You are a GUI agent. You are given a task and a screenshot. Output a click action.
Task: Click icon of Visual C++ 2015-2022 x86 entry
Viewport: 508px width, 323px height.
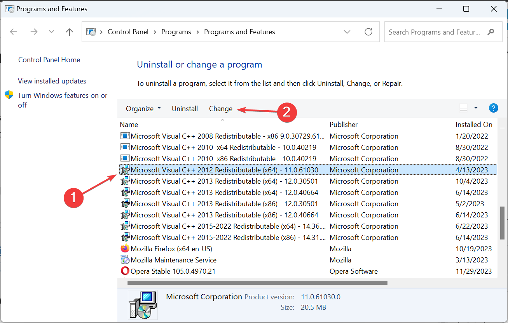point(125,238)
